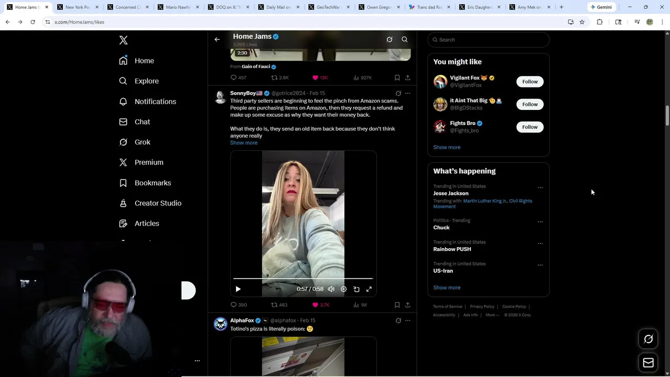Mute the SonnyBoy video volume
Image resolution: width=670 pixels, height=377 pixels.
point(331,289)
